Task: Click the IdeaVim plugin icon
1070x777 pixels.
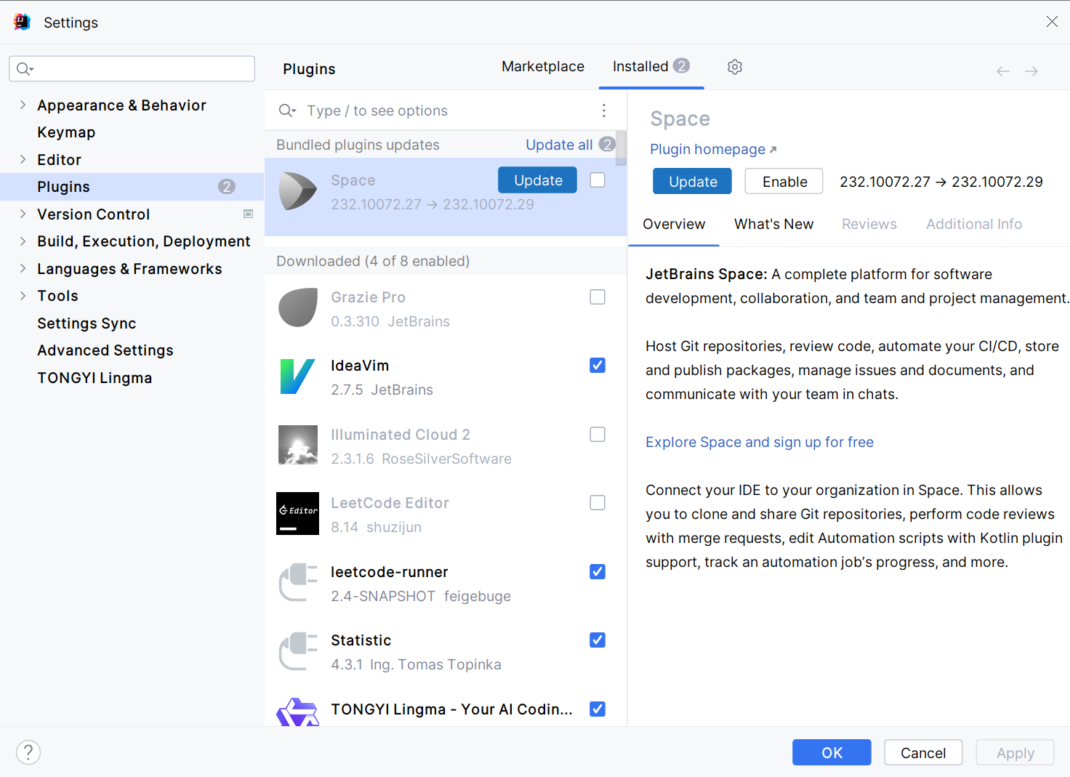Action: point(298,377)
